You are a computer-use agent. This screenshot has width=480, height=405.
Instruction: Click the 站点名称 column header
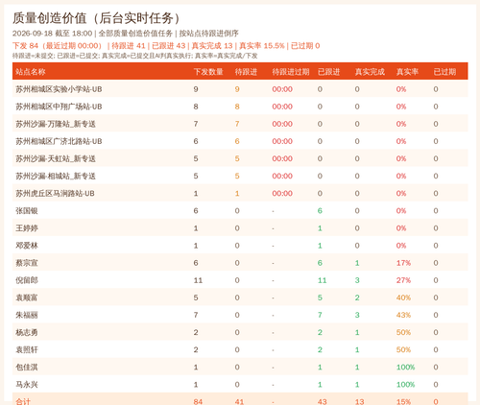[31, 72]
